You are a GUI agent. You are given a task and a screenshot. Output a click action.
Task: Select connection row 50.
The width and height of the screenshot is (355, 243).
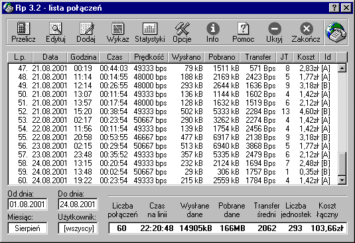tap(173, 94)
